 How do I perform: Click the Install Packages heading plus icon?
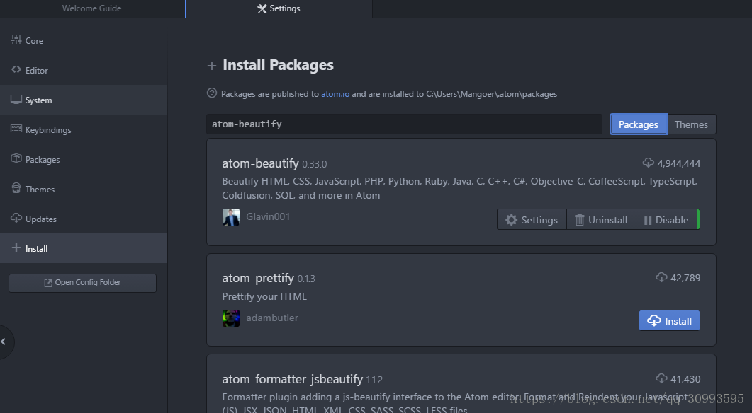[212, 66]
